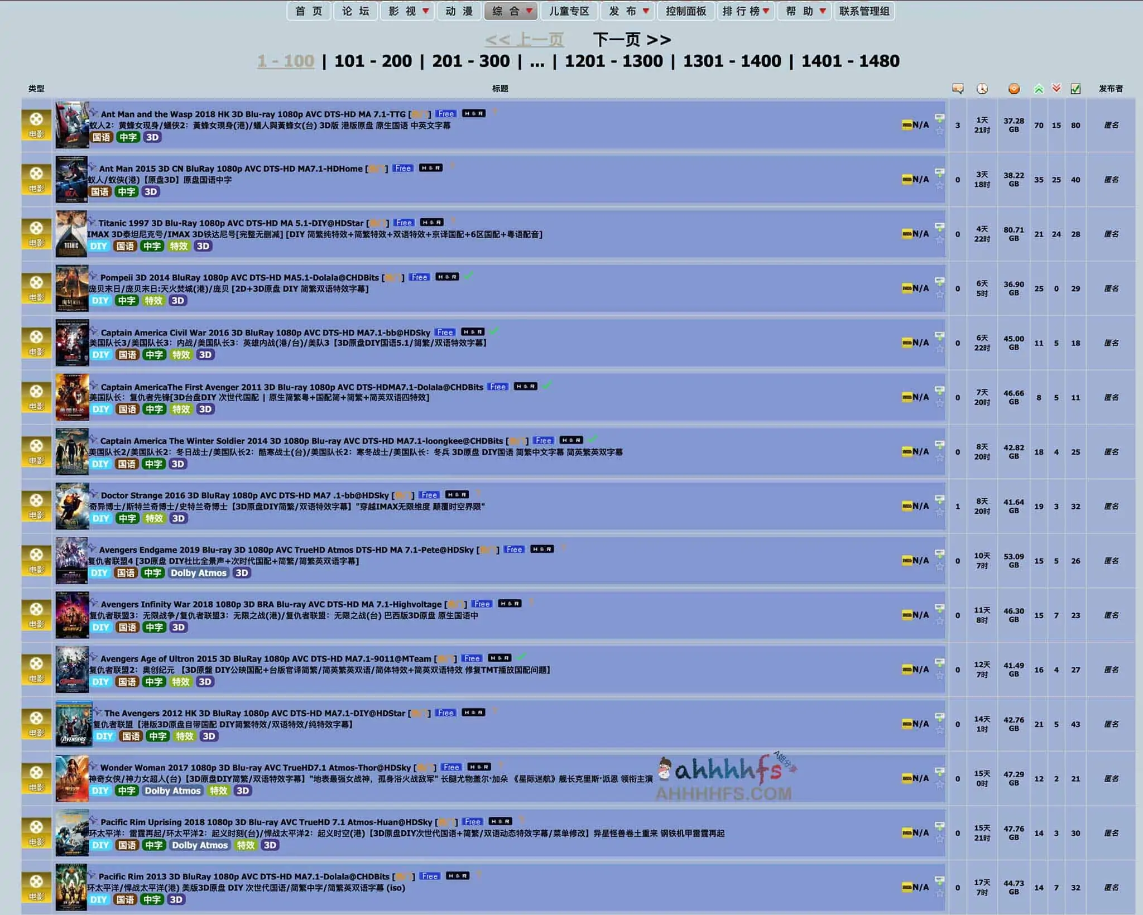1143x915 pixels.
Task: Sort by time using clock icon
Action: [x=982, y=89]
